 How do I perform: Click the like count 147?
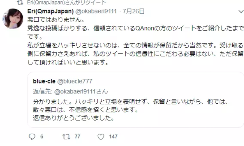(x=113, y=137)
